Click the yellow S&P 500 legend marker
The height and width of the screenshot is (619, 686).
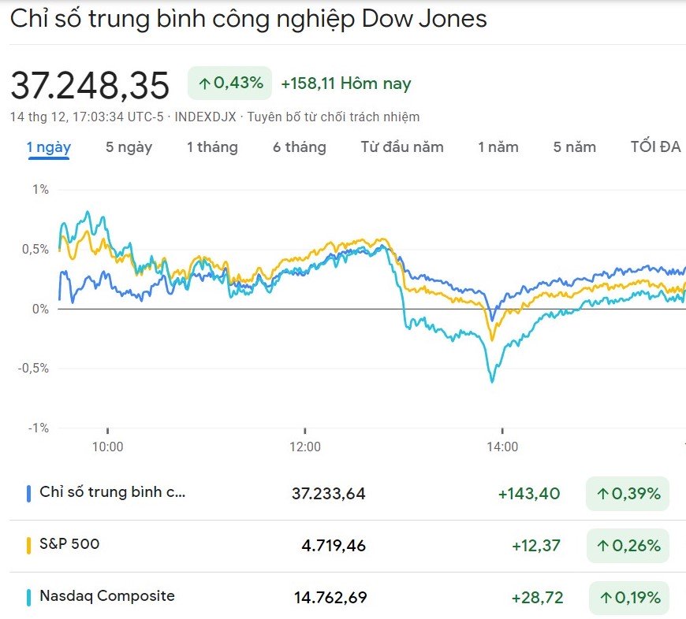28,545
